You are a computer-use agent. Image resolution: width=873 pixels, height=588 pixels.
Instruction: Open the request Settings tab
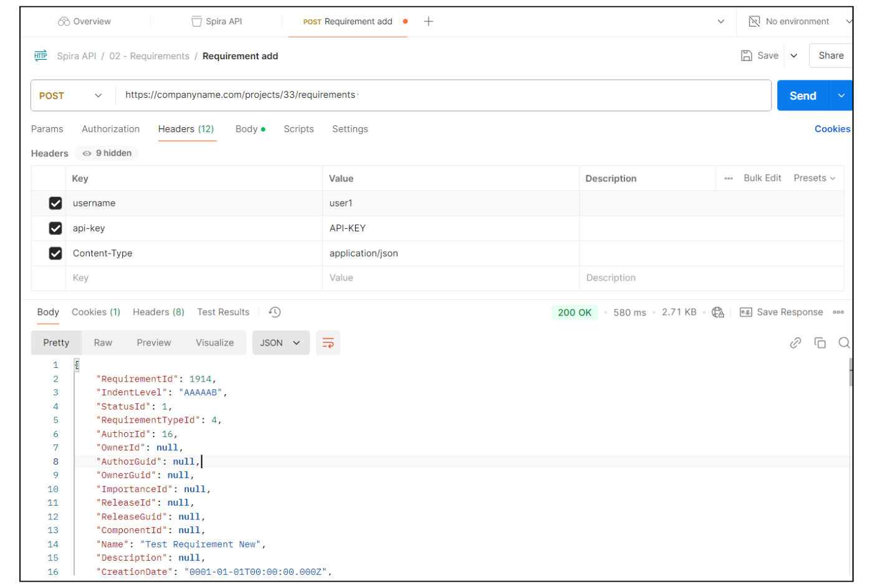(350, 129)
